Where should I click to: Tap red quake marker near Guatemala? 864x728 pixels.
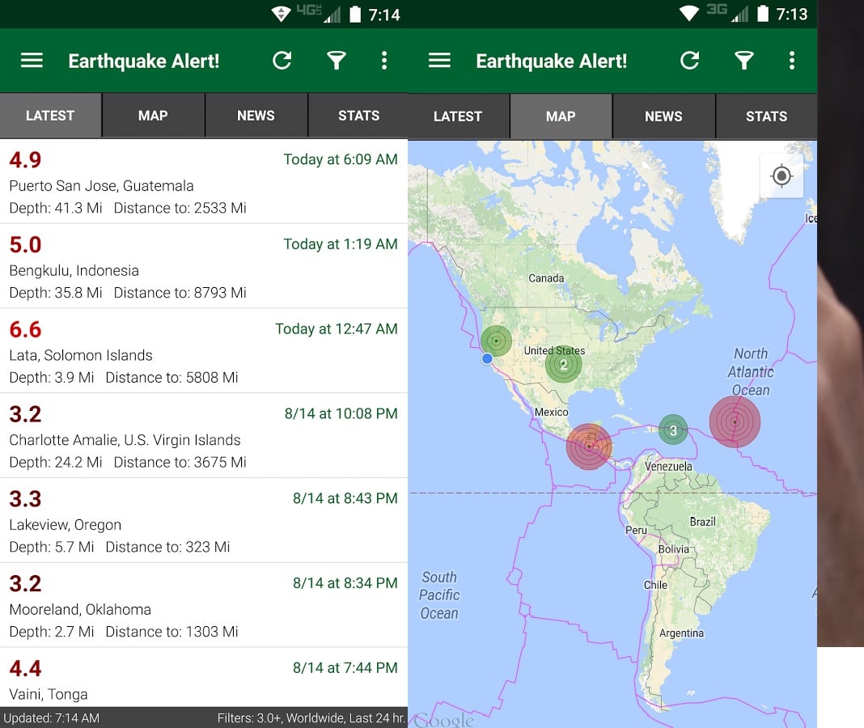[589, 447]
